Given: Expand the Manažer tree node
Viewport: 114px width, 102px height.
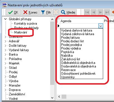Looking at the screenshot, I should pyautogui.click(x=6, y=85).
